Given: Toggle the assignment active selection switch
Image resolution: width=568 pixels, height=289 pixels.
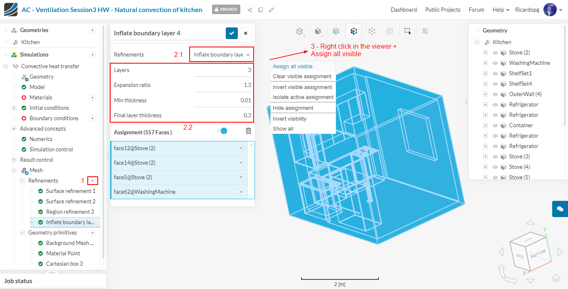Looking at the screenshot, I should pyautogui.click(x=222, y=131).
